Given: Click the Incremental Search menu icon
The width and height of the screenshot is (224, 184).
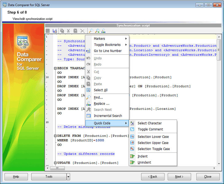Looking at the screenshot, I should click(x=89, y=116).
